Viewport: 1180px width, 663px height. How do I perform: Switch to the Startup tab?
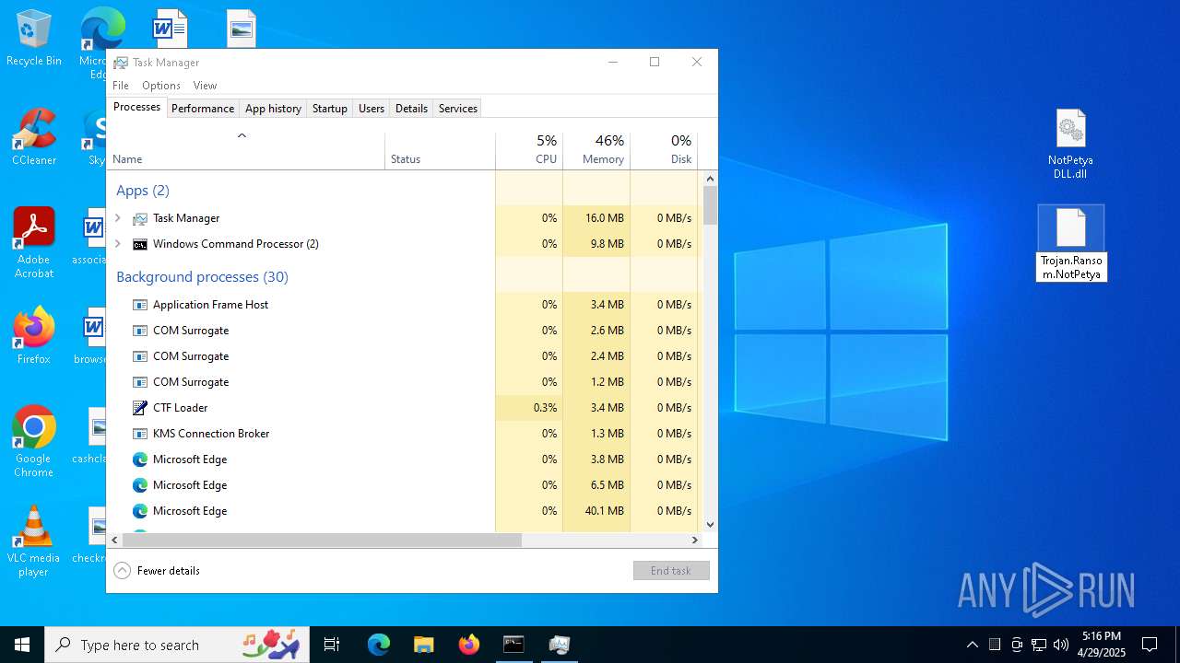click(329, 109)
